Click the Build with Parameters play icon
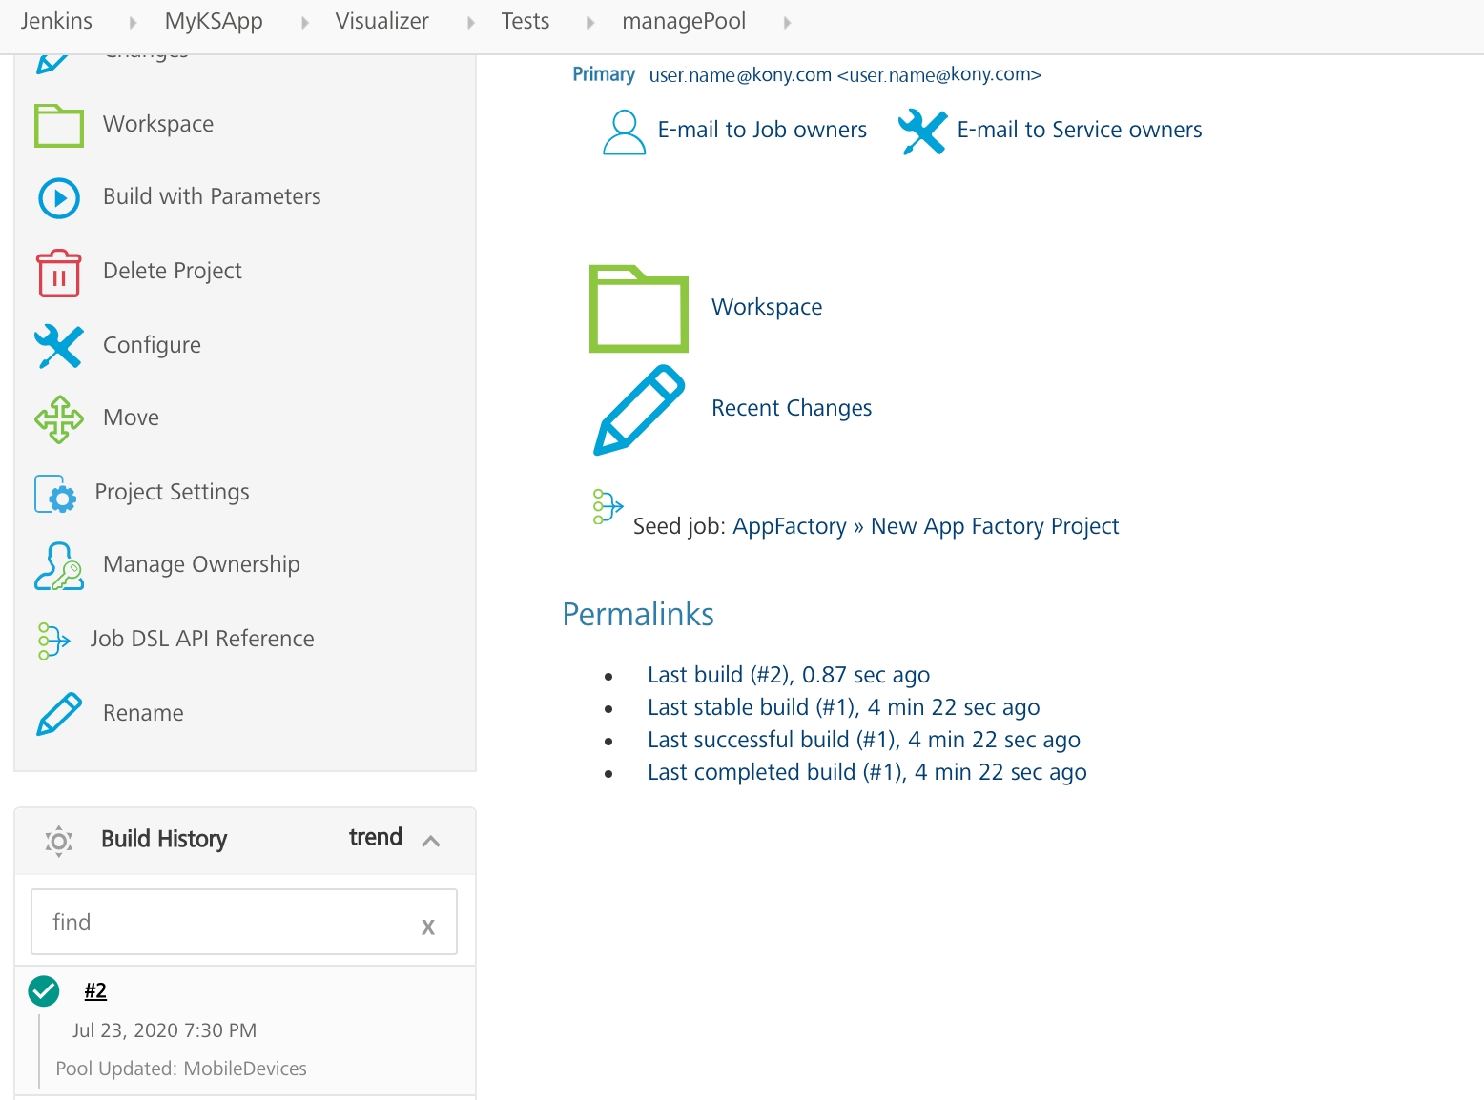The image size is (1484, 1100). pyautogui.click(x=59, y=198)
